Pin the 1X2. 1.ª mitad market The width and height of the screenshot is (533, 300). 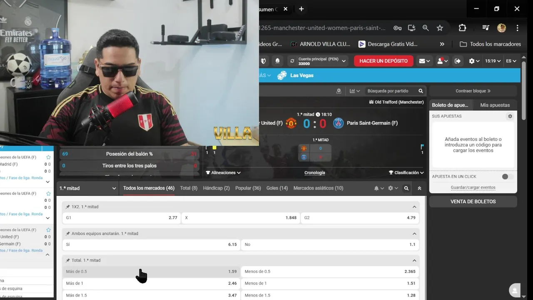point(68,207)
